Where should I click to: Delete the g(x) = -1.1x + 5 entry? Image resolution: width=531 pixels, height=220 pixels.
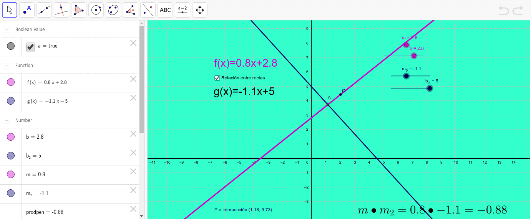(x=133, y=98)
